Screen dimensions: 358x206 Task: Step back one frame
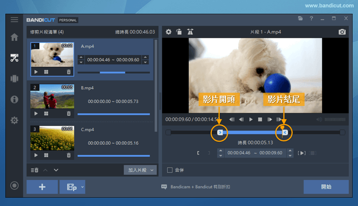pyautogui.click(x=241, y=119)
